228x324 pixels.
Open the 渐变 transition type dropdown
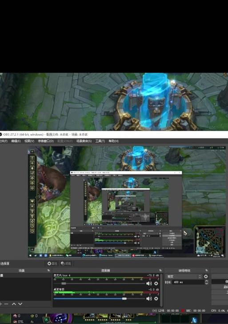click(184, 276)
